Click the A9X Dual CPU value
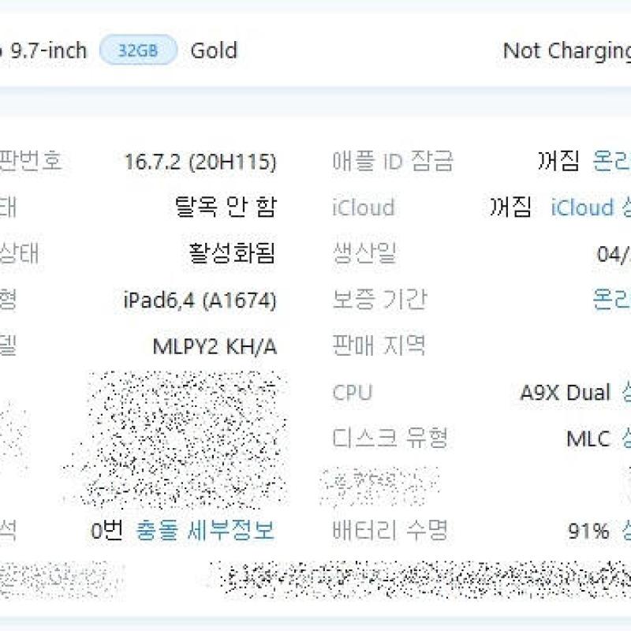The height and width of the screenshot is (631, 631). pos(565,393)
